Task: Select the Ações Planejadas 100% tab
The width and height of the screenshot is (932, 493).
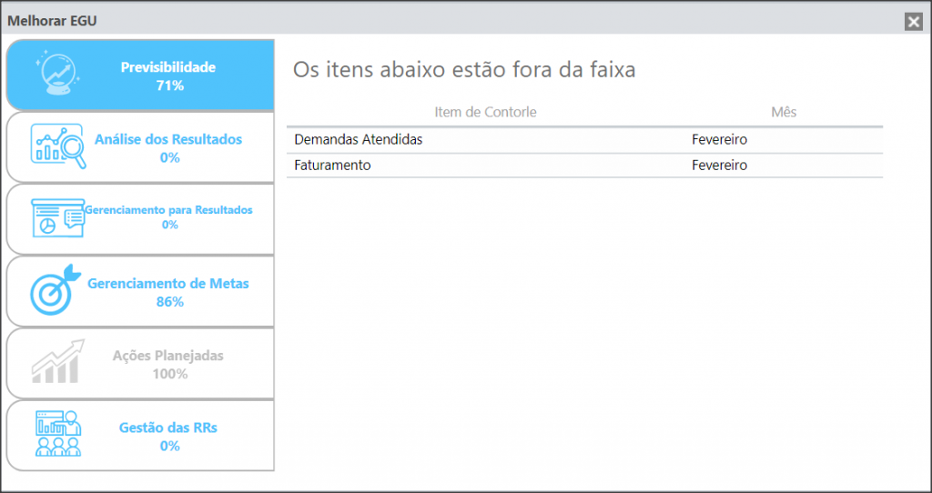Action: point(140,363)
